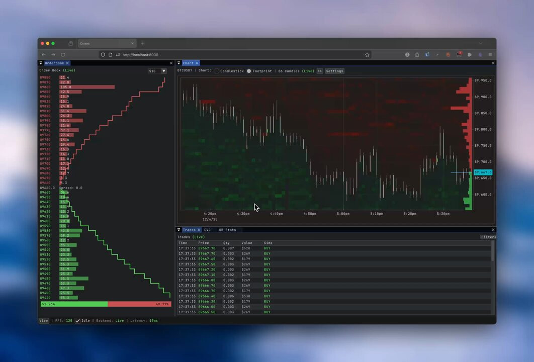Screen dimensions: 534x362
Task: Click the grey circular account icon in toolbar
Action: click(x=407, y=54)
